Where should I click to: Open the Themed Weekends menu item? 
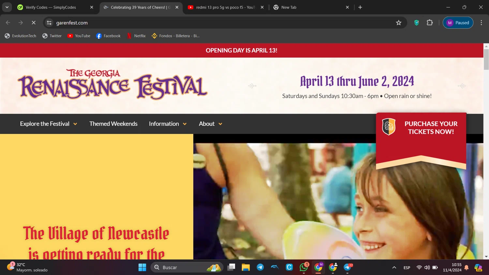(x=113, y=124)
